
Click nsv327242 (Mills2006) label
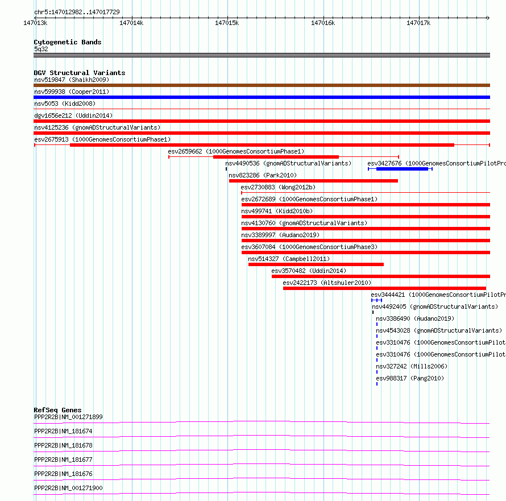pos(412,366)
